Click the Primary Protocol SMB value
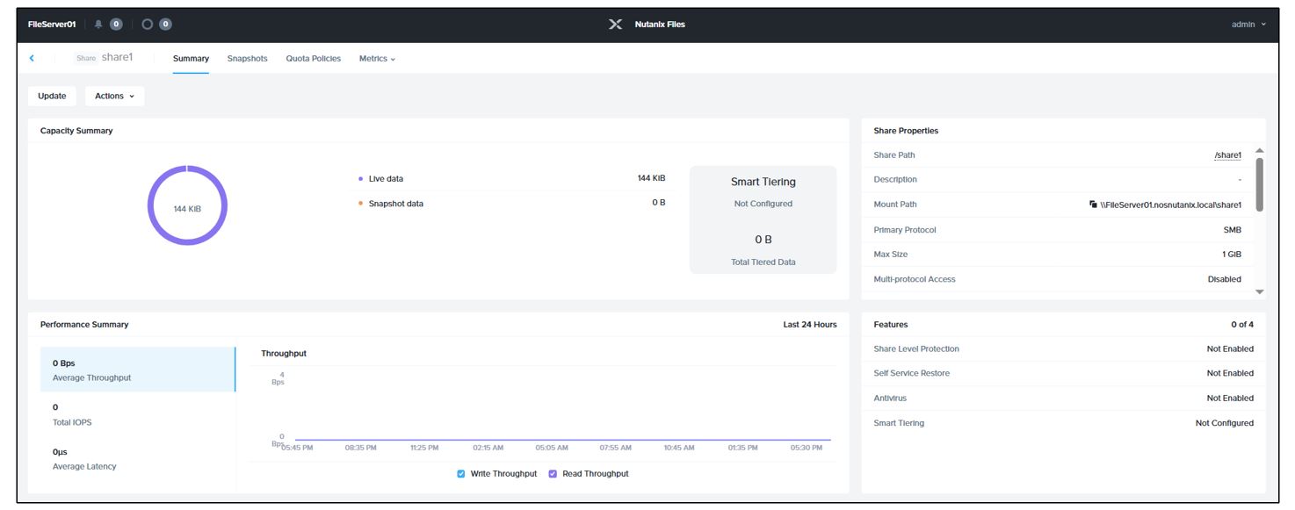Image resolution: width=1295 pixels, height=510 pixels. point(1232,230)
